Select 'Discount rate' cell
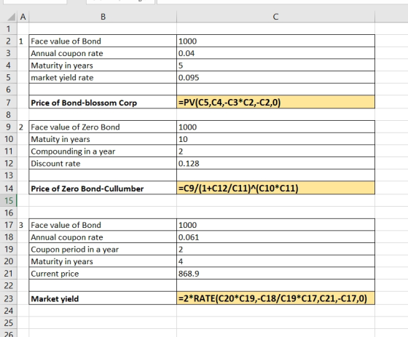The width and height of the screenshot is (408, 337). pos(103,163)
